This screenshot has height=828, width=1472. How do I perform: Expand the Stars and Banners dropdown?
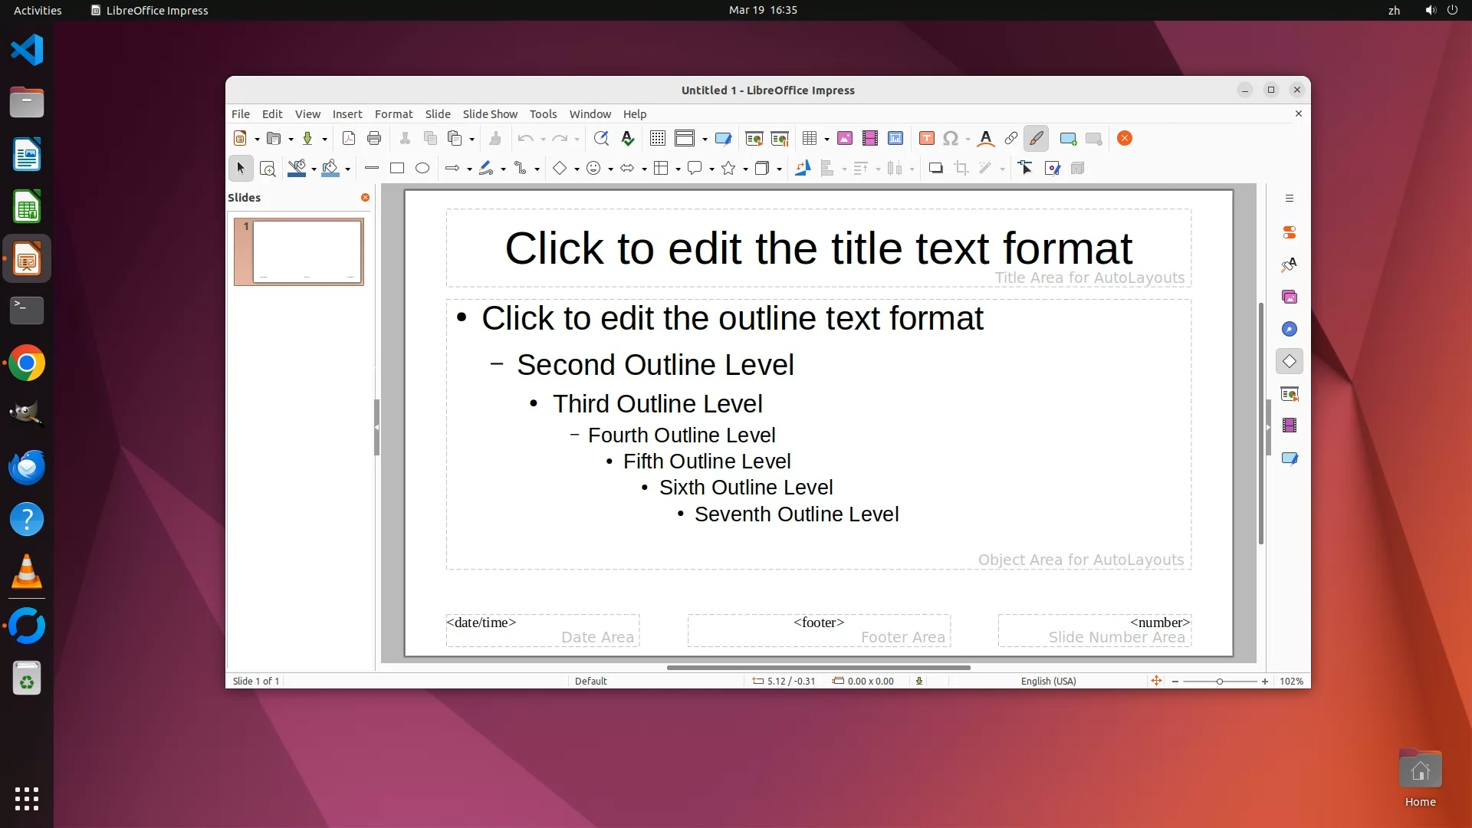(745, 169)
